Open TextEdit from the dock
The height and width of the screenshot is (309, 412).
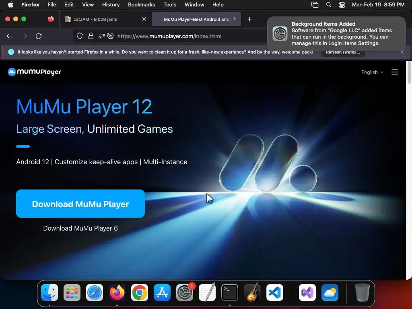[207, 292]
